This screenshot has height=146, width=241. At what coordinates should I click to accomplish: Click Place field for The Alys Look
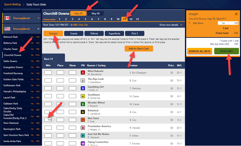(x=60, y=80)
